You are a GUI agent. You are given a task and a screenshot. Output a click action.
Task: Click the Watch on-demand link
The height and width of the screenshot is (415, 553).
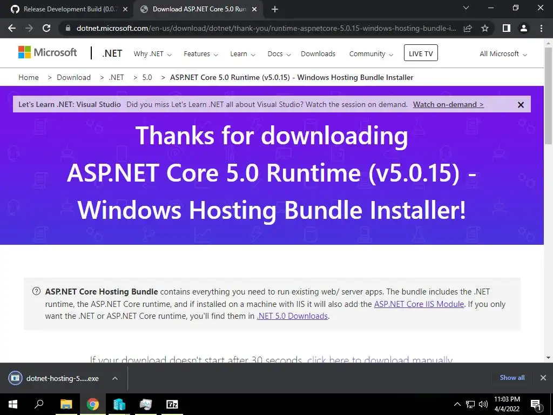(x=448, y=104)
